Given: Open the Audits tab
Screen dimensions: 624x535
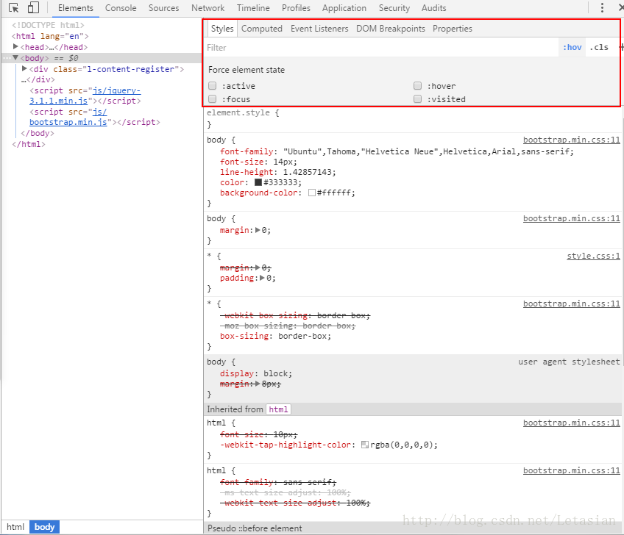Looking at the screenshot, I should coord(433,8).
